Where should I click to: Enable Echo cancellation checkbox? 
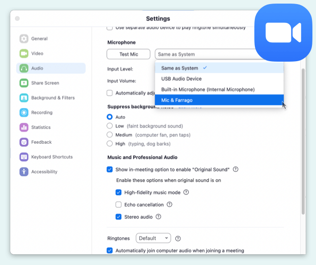[118, 204]
